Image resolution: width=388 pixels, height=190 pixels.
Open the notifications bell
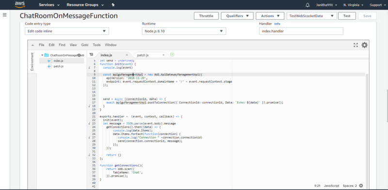(307, 5)
